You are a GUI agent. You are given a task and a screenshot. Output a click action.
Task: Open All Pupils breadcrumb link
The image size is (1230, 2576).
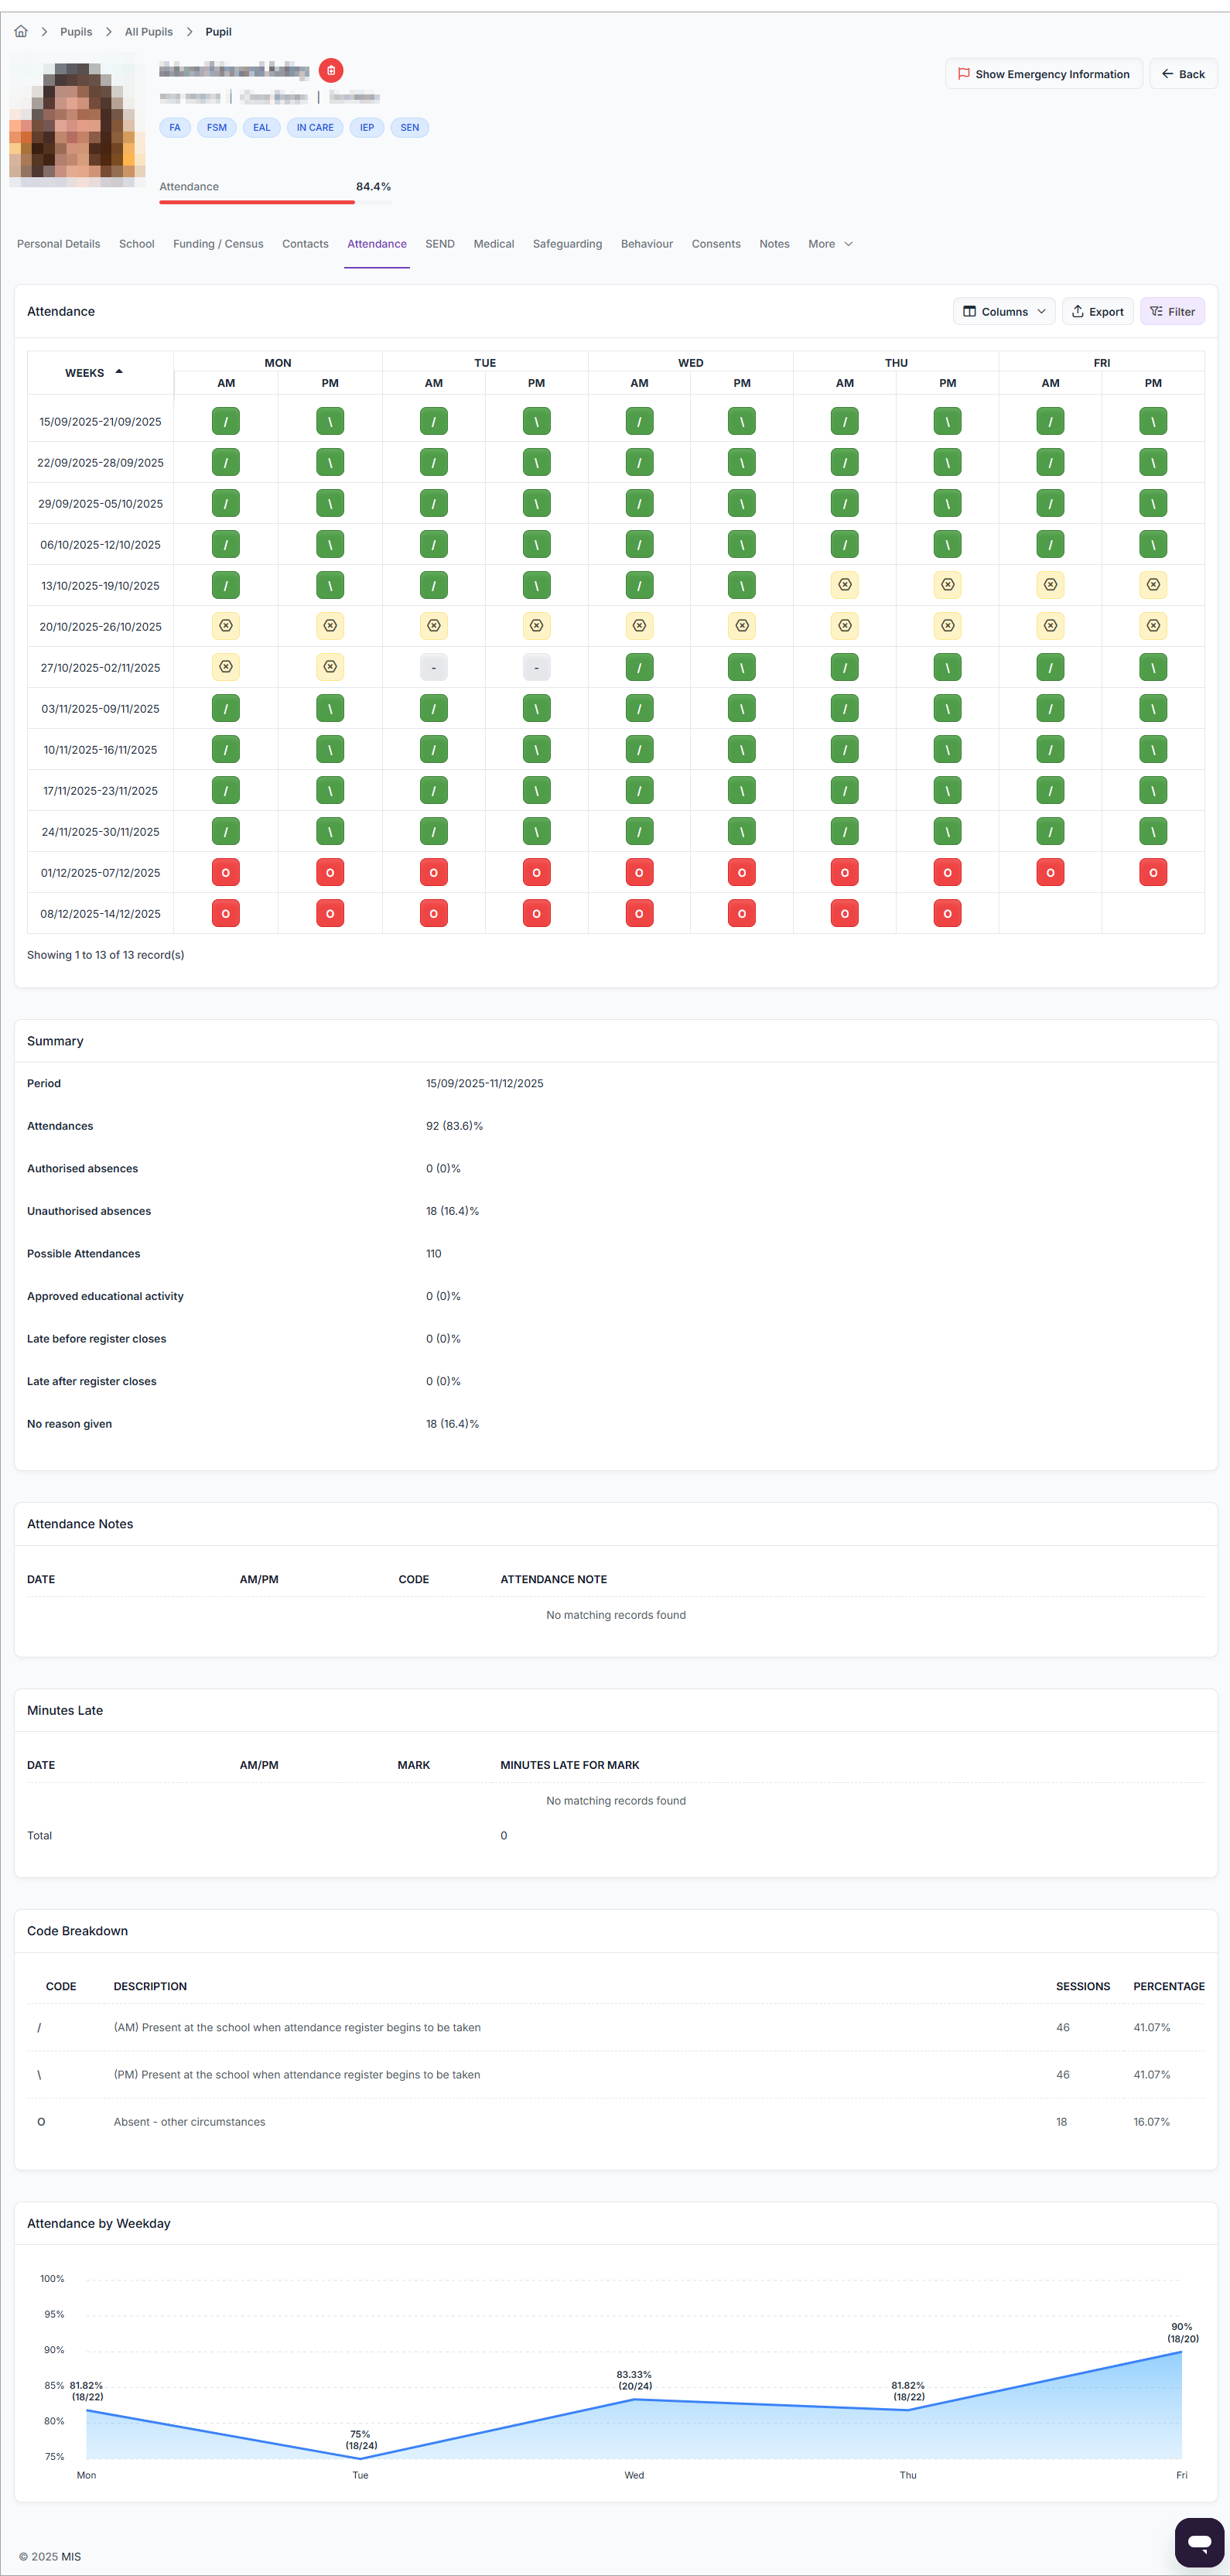click(149, 32)
